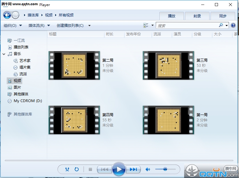Screen dimensions: 239x178
Task: Toggle repeat mode in playback bar
Action: [x=77, y=169]
